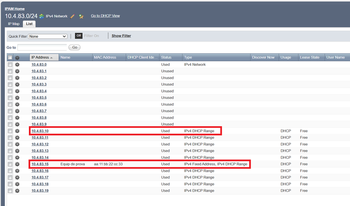Screen dimensions: 350x206
Task: Click the IPv4 network type icon
Action: coord(42,16)
